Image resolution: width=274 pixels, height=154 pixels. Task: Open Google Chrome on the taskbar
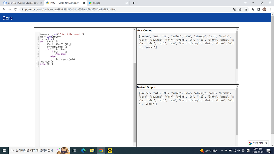coord(101,150)
